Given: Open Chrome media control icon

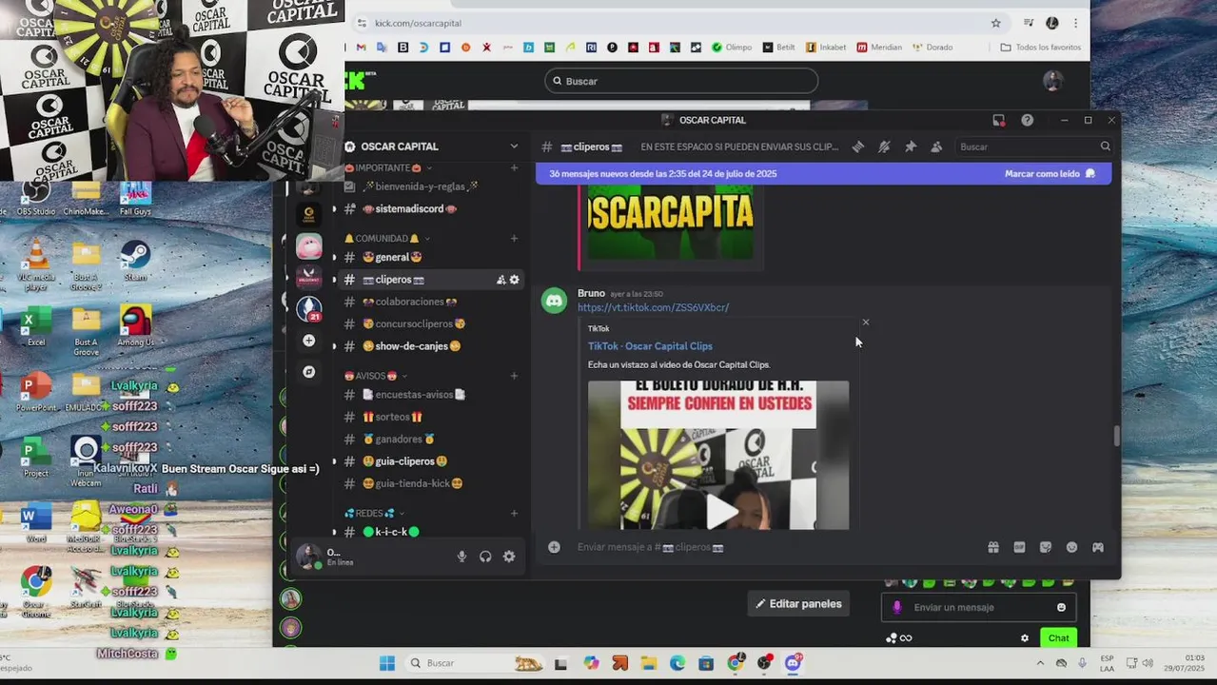Looking at the screenshot, I should [1029, 23].
